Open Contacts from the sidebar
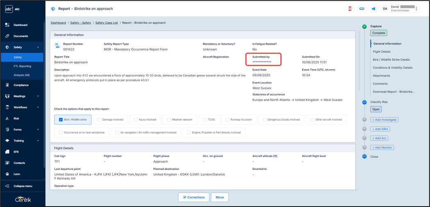Viewport: 430px width, 207px height. click(x=19, y=163)
